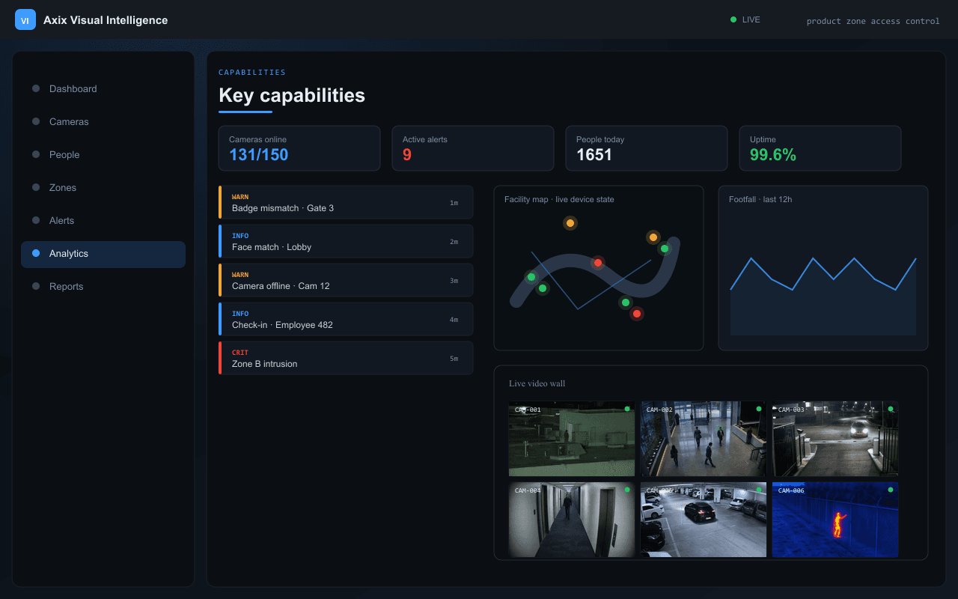The image size is (958, 599).
Task: Select the topmost orange marker on facility map
Action: (x=570, y=223)
